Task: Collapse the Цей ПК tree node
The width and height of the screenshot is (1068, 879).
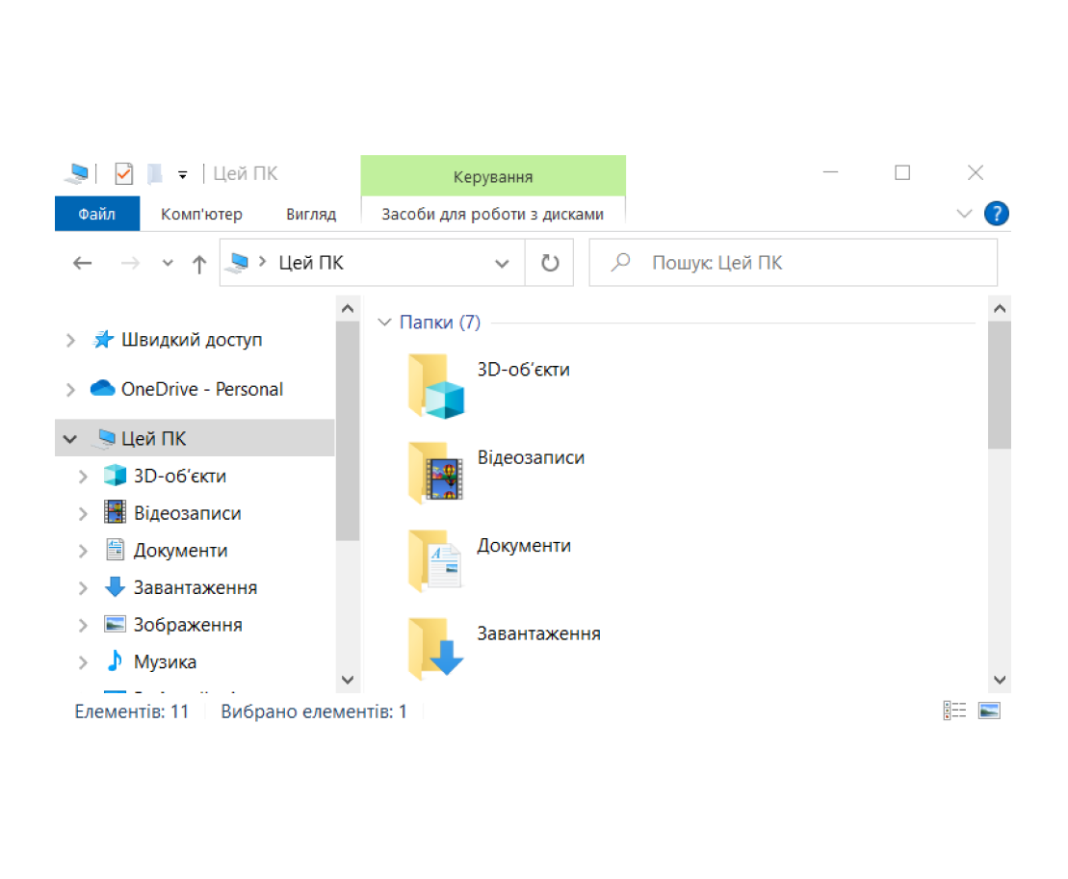Action: pos(70,439)
